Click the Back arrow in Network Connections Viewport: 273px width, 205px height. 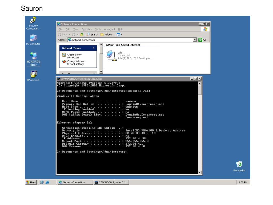tap(63, 34)
